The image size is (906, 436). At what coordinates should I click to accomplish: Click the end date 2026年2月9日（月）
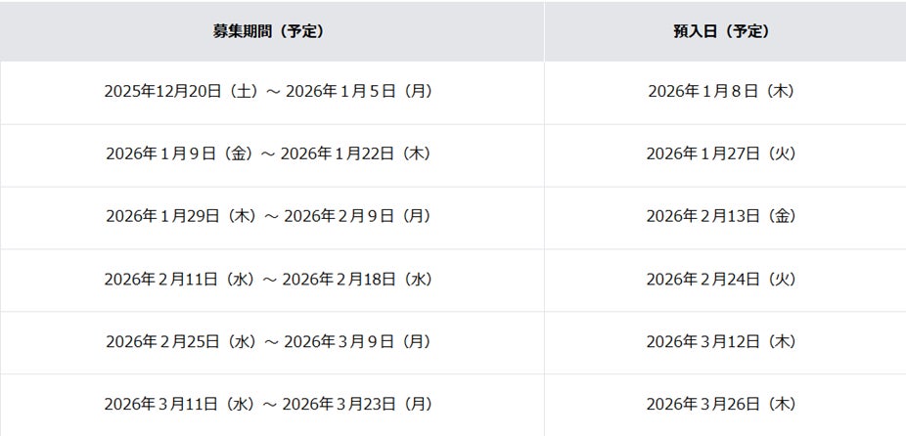point(359,217)
